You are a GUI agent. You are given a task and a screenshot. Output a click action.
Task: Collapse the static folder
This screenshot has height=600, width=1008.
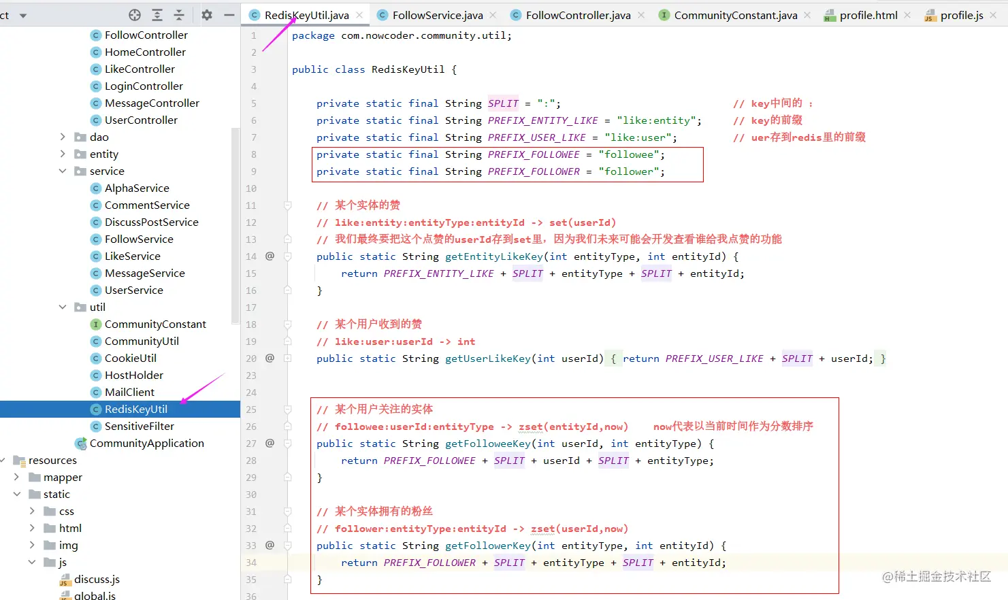pos(17,494)
